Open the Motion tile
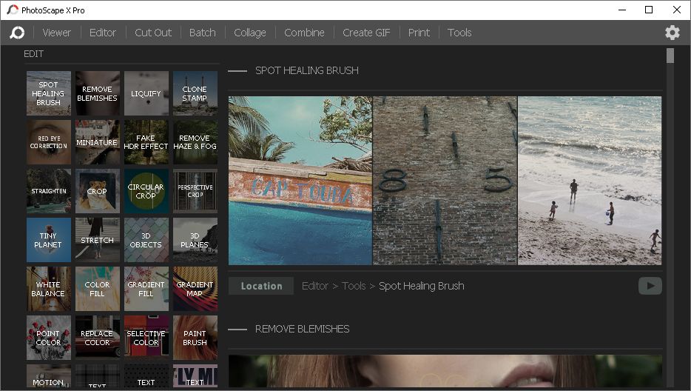 click(49, 376)
